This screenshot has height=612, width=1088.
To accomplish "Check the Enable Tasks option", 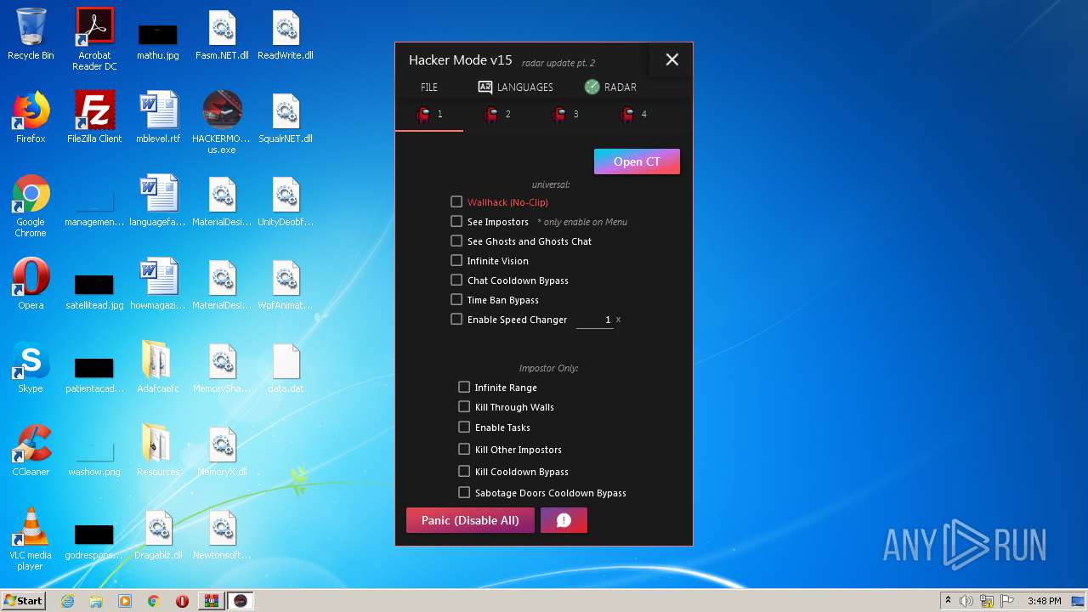I will tap(464, 427).
